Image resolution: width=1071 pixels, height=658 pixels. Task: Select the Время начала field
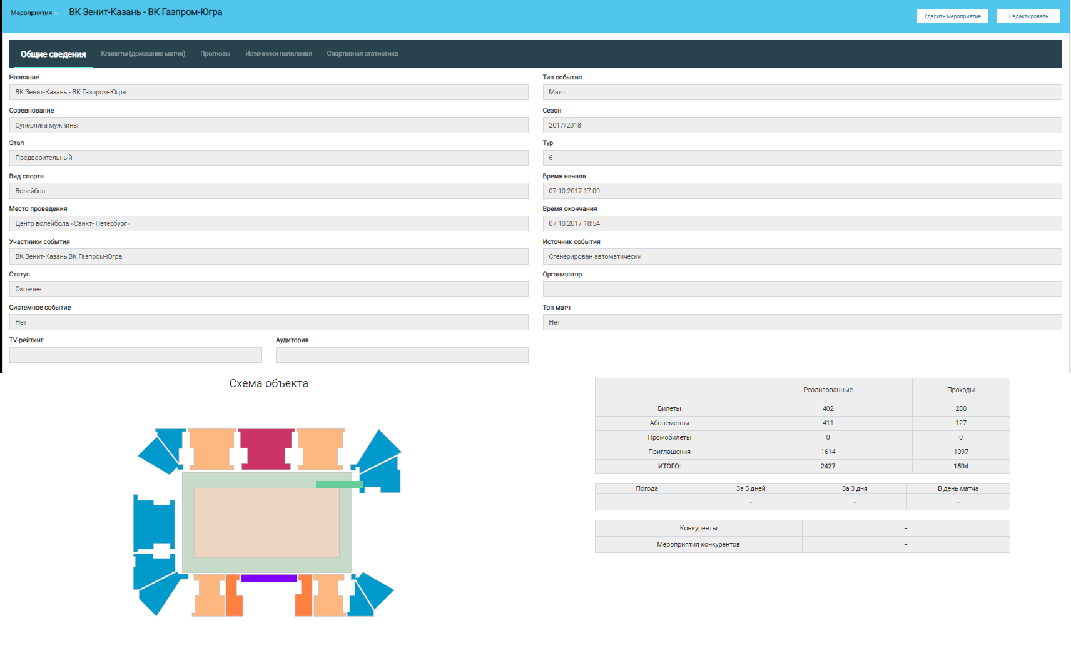[x=802, y=191]
